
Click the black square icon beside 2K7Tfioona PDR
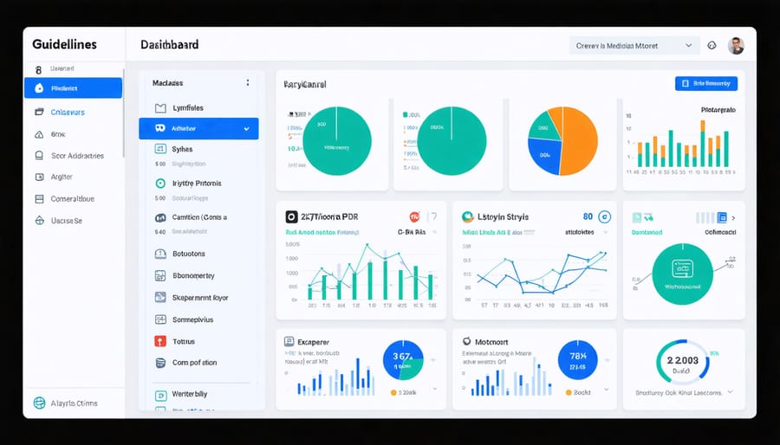[x=291, y=216]
